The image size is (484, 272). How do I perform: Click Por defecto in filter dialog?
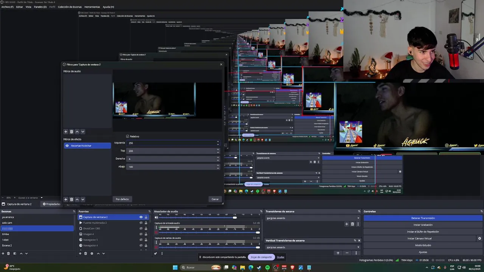point(123,199)
